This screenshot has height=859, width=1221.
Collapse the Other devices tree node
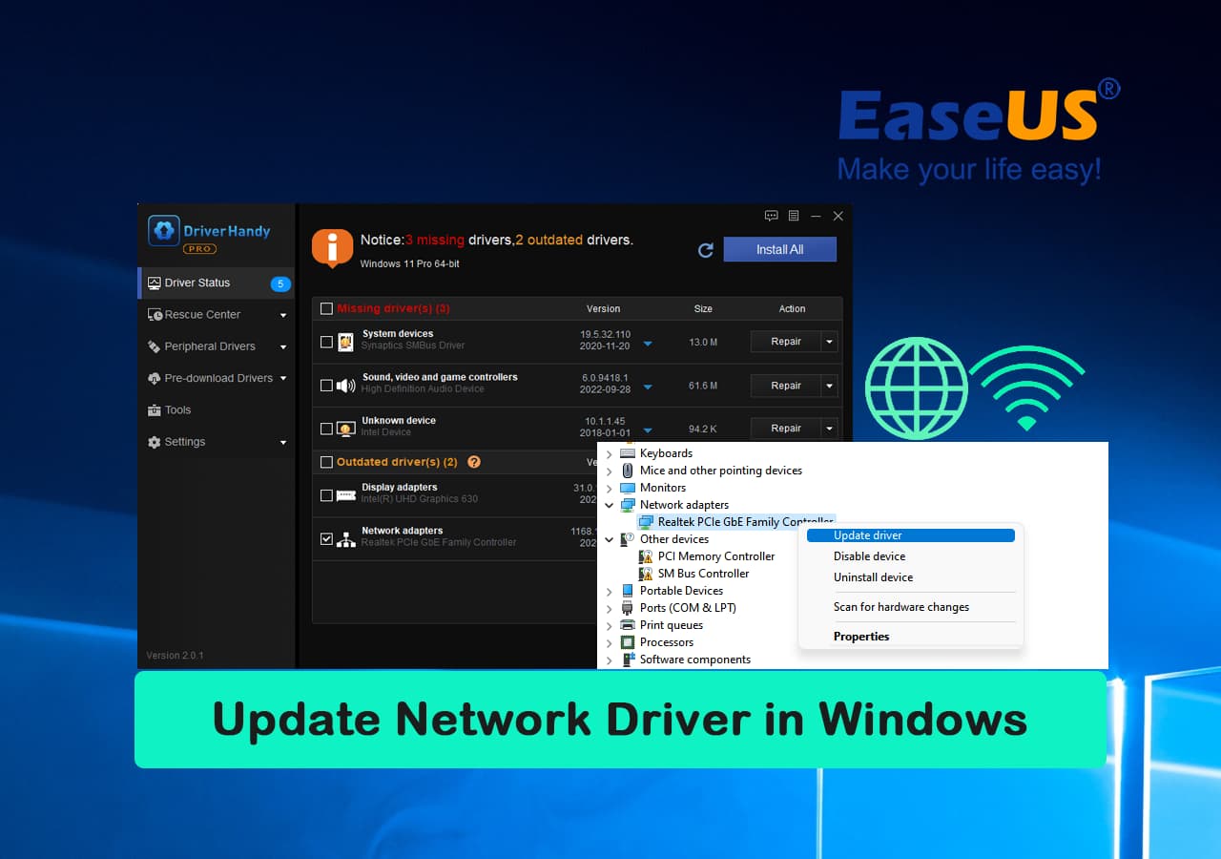pos(610,540)
